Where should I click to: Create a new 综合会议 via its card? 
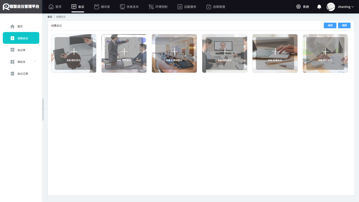[x=74, y=53]
